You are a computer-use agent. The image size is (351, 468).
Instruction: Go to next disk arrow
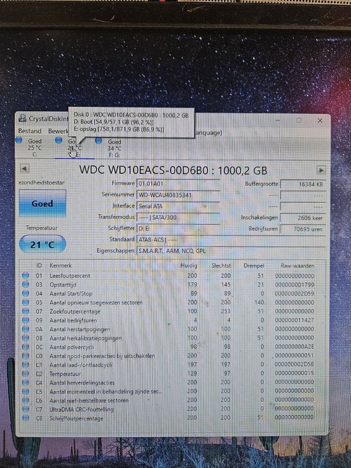pyautogui.click(x=321, y=170)
